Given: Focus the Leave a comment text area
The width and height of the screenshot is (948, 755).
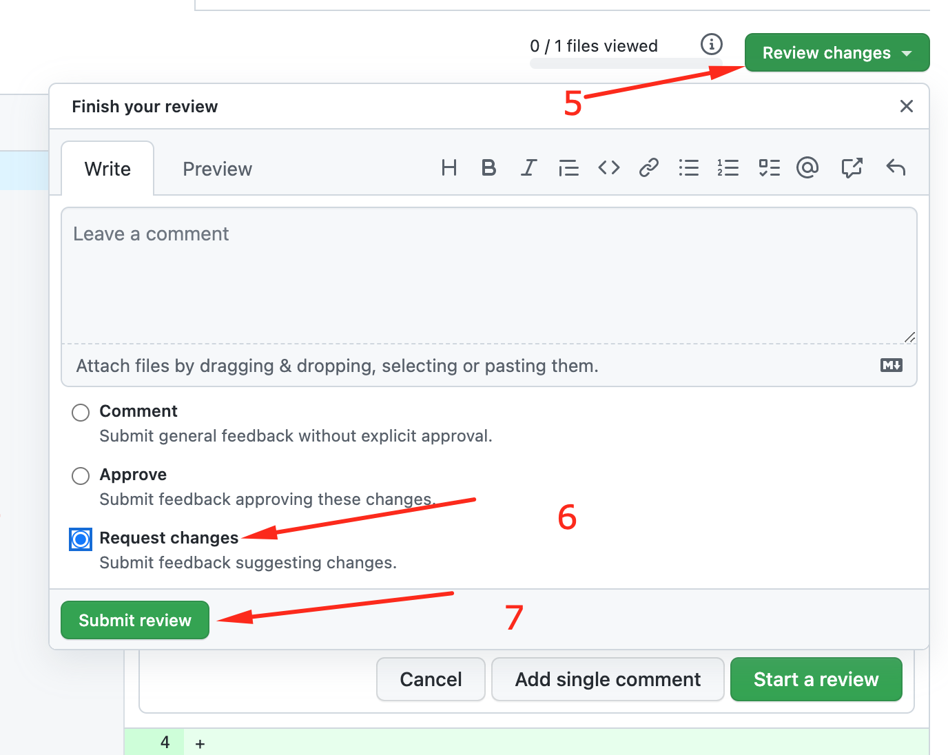Looking at the screenshot, I should 489,276.
